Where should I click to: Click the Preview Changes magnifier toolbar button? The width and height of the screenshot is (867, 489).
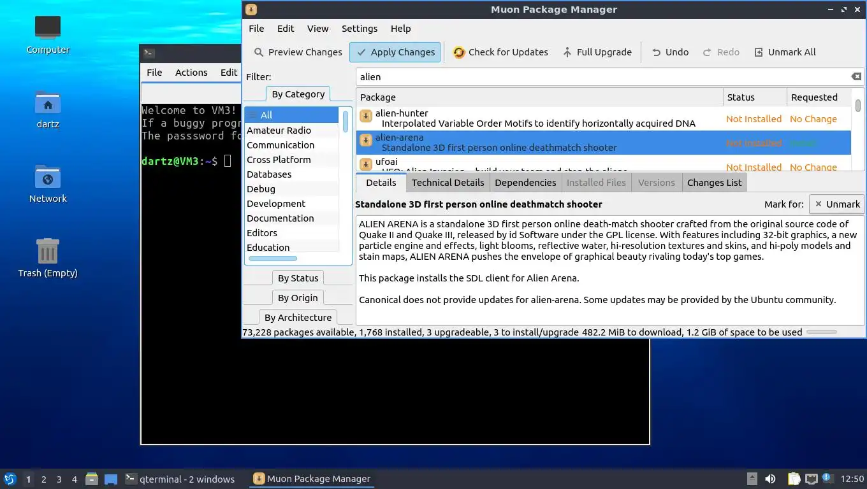298,52
